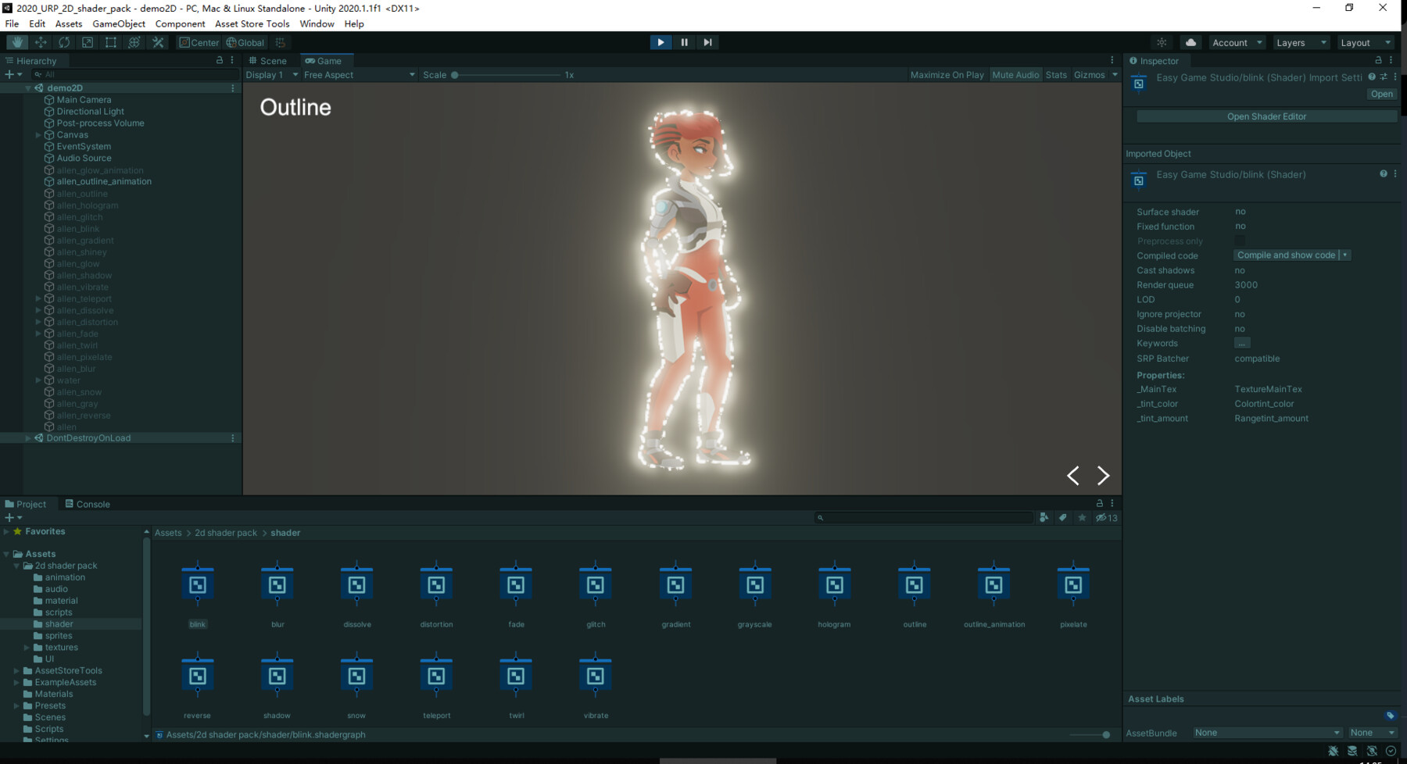Select the Move tool

(41, 42)
